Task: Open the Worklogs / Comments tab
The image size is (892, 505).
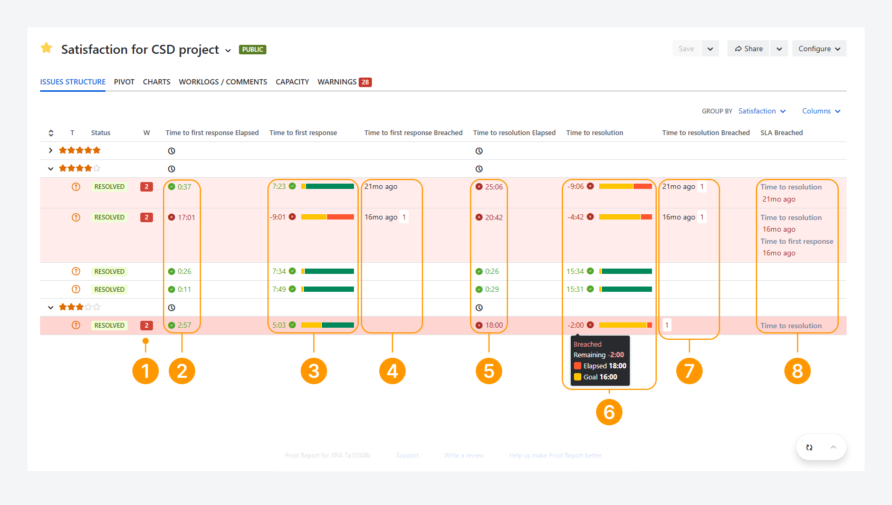Action: [x=223, y=82]
